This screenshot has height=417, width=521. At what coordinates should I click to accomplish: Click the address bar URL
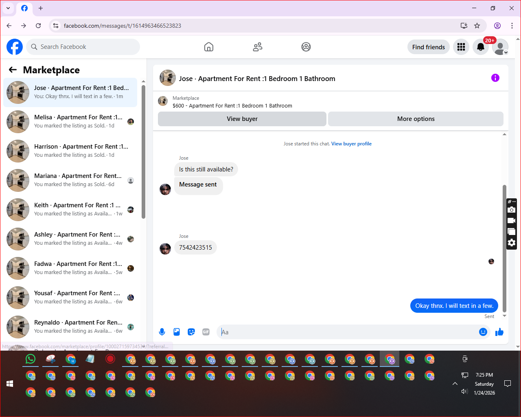click(123, 26)
